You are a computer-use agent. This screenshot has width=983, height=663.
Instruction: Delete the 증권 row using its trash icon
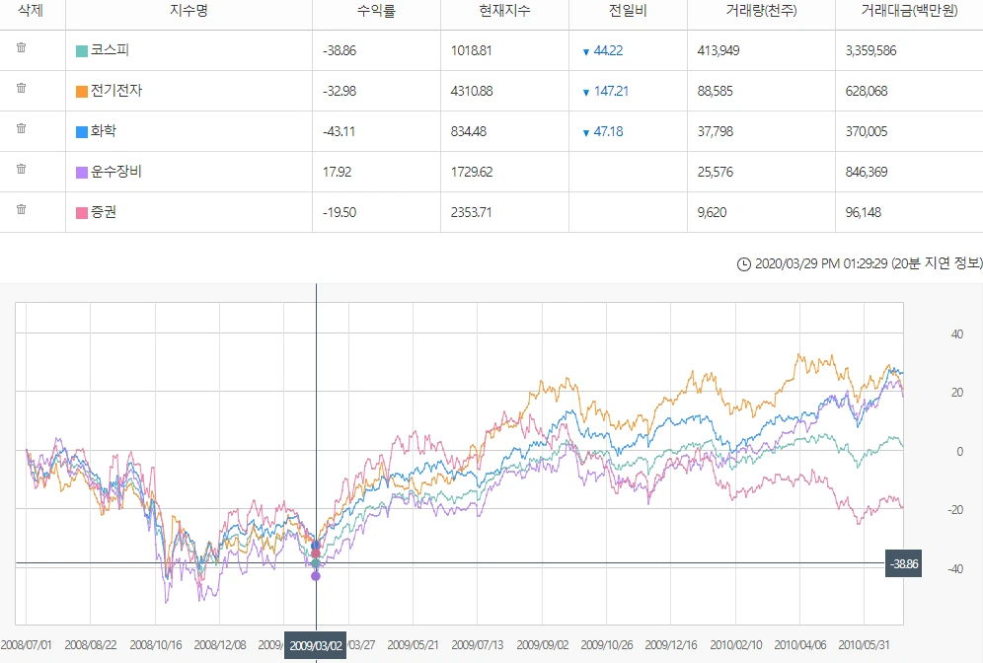(22, 209)
